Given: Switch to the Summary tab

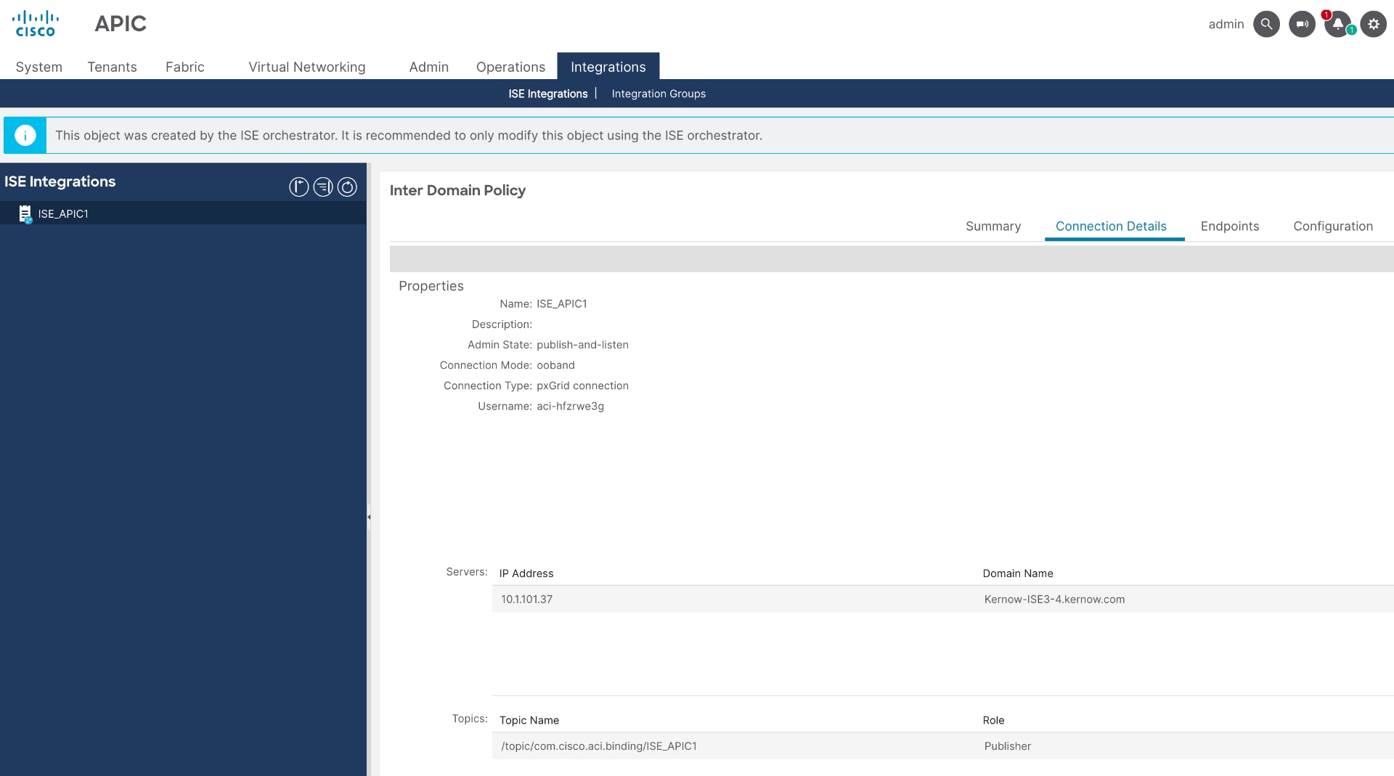Looking at the screenshot, I should 992,226.
